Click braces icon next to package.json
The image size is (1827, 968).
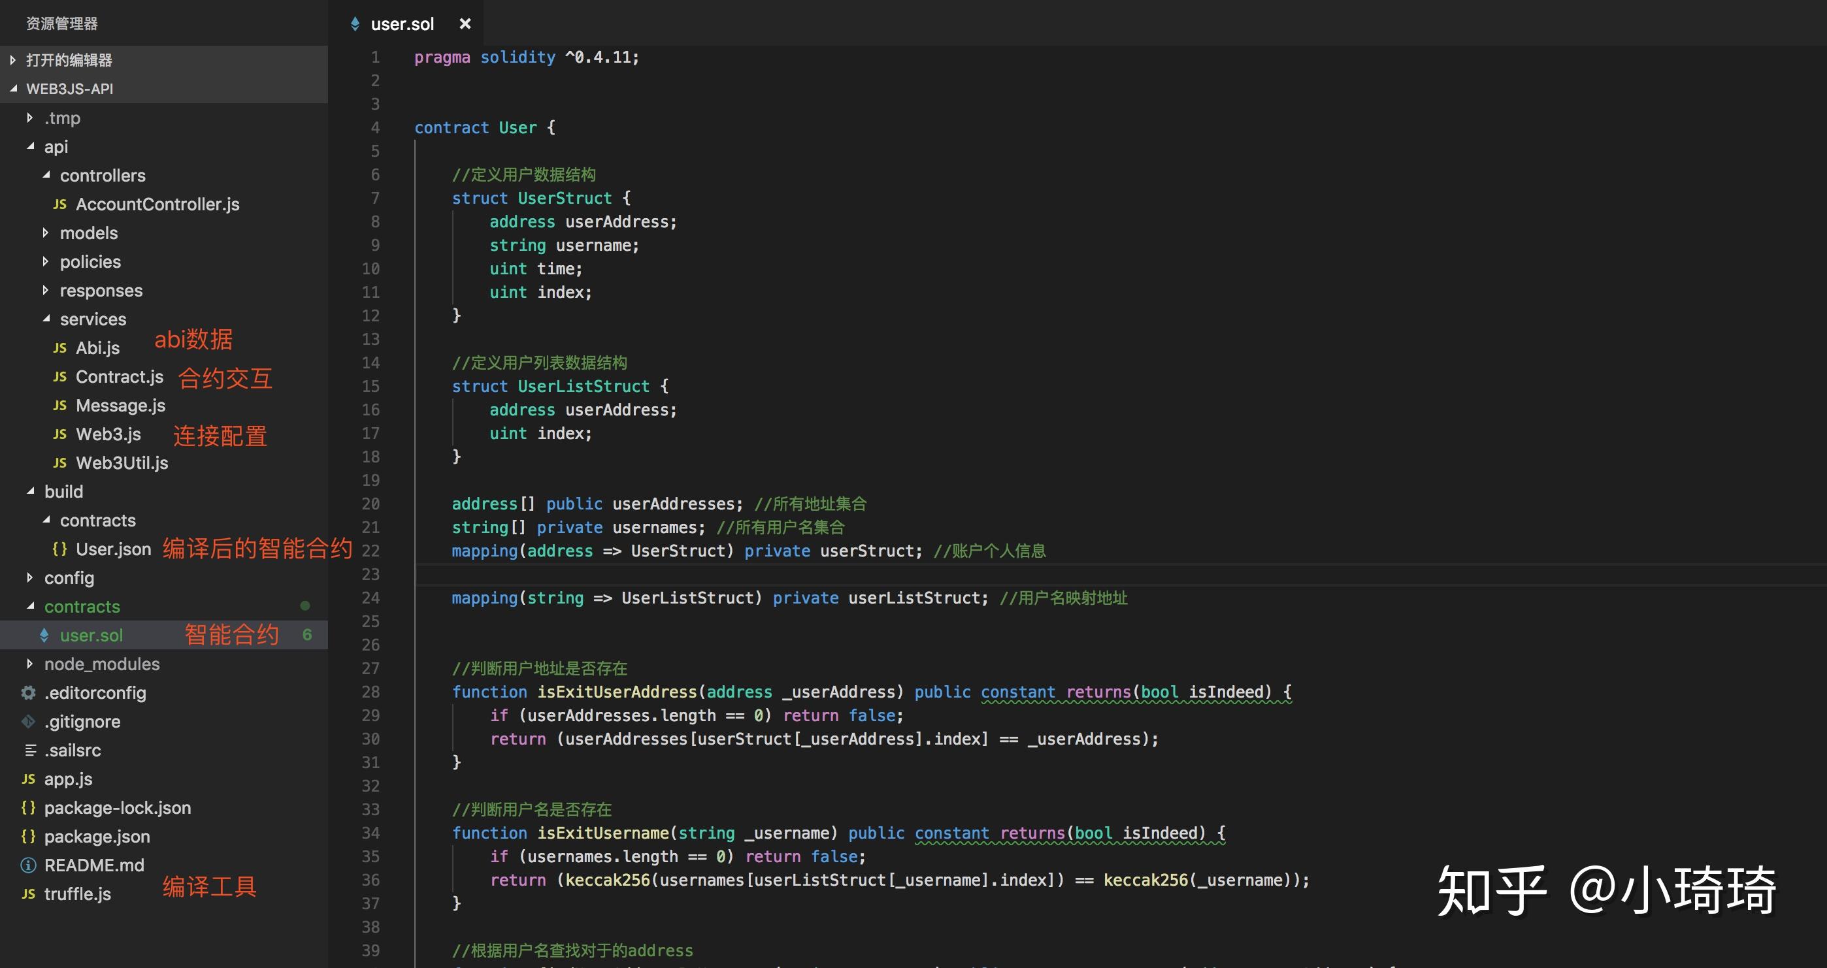tap(28, 837)
